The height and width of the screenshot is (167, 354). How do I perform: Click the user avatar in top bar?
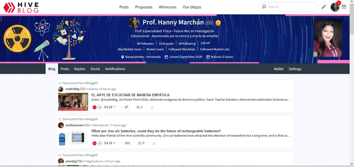[335, 7]
